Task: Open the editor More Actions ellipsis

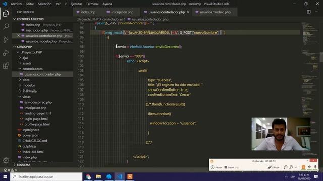Action: click(x=317, y=12)
